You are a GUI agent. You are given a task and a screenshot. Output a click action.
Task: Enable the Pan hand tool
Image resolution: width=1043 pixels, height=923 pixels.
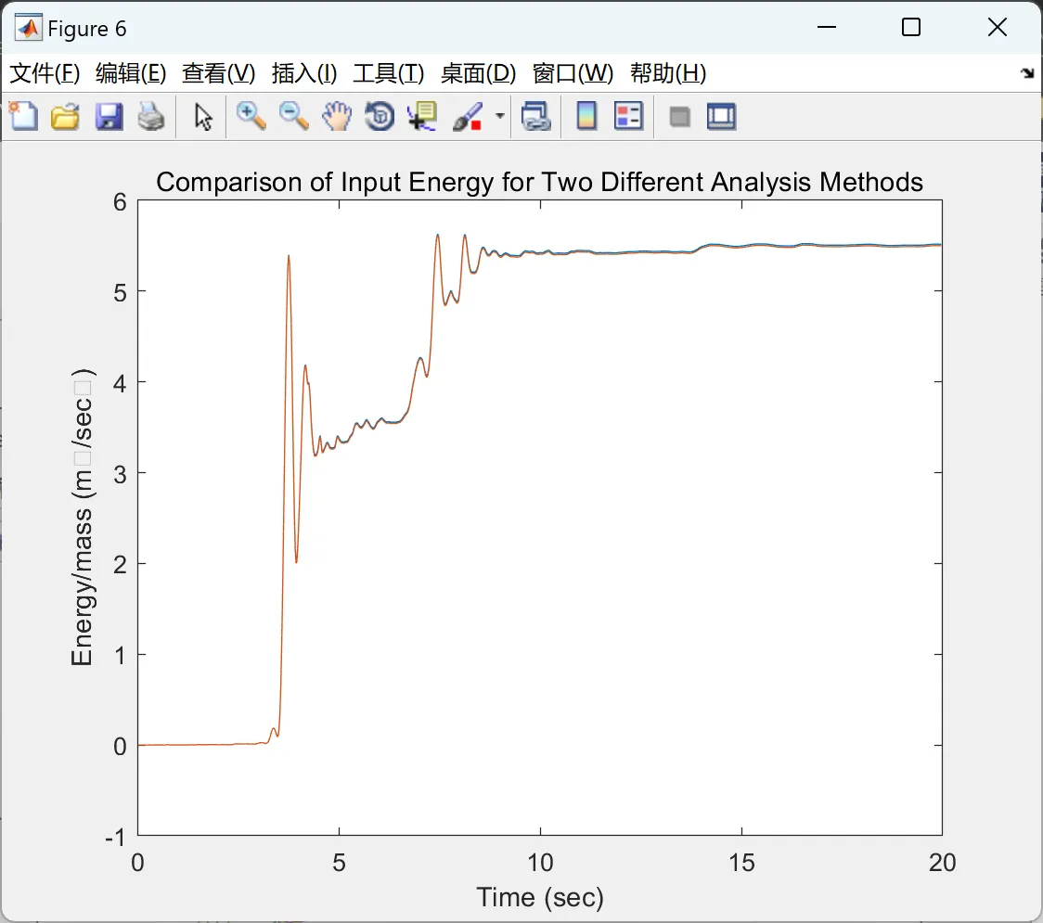coord(337,116)
